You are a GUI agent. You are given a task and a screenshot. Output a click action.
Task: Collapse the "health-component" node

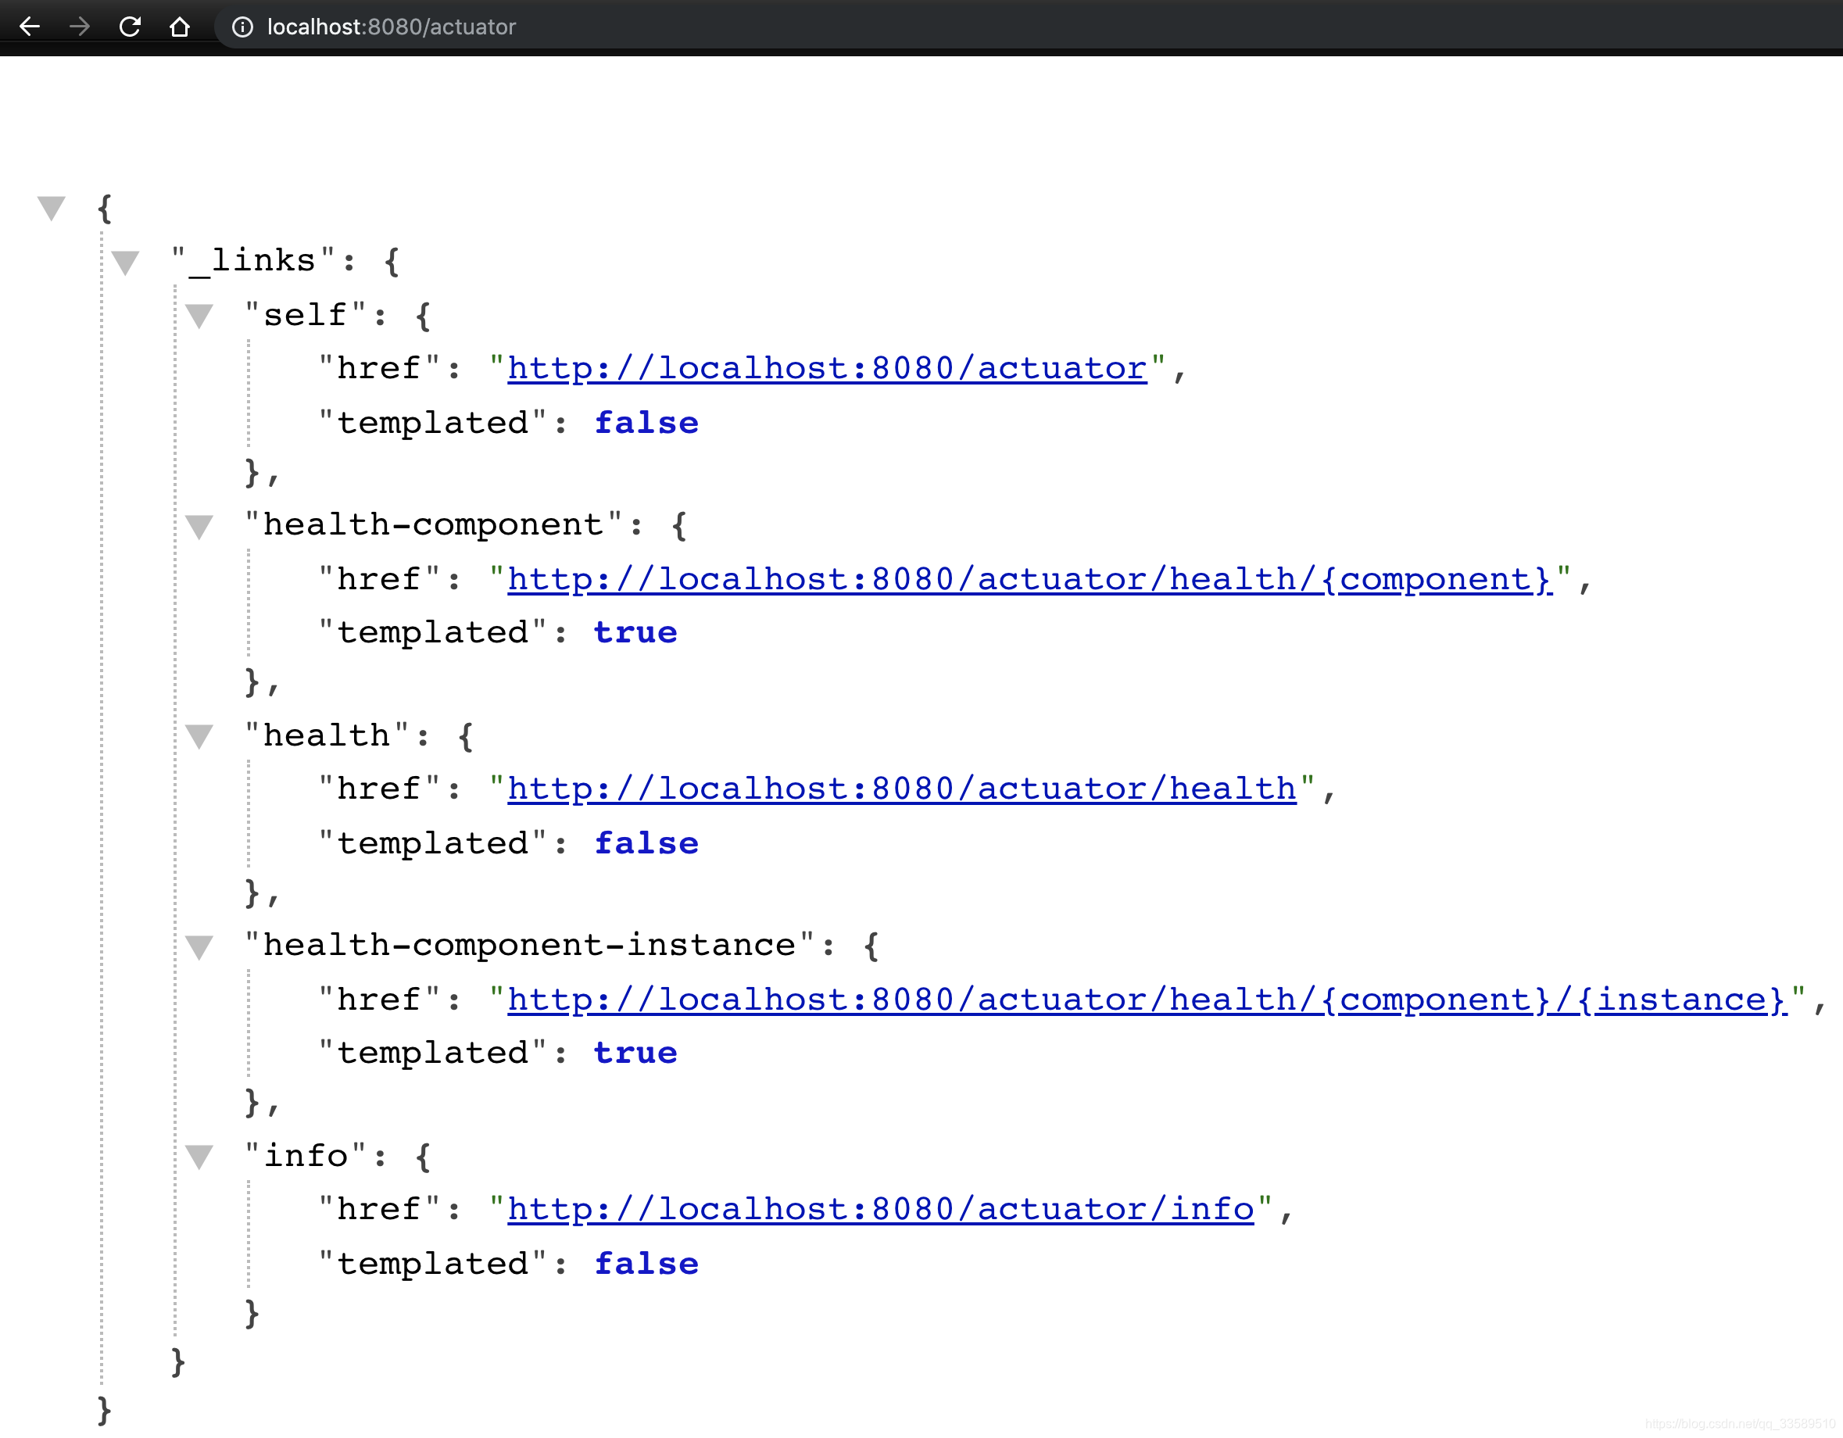click(199, 526)
